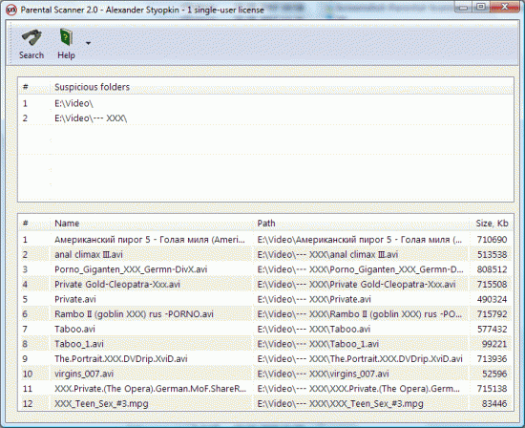Image resolution: width=525 pixels, height=428 pixels.
Task: Click the path E:\Video\--- XXX\Taboo.avi
Action: point(314,329)
